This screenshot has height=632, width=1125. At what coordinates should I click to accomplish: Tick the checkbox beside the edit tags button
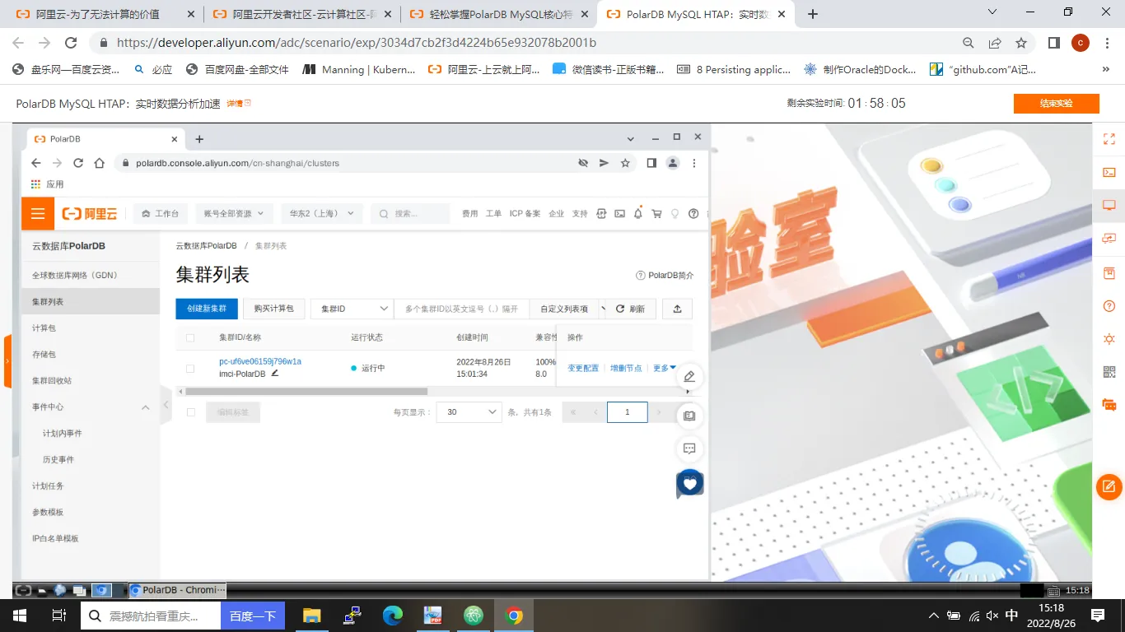coord(191,412)
